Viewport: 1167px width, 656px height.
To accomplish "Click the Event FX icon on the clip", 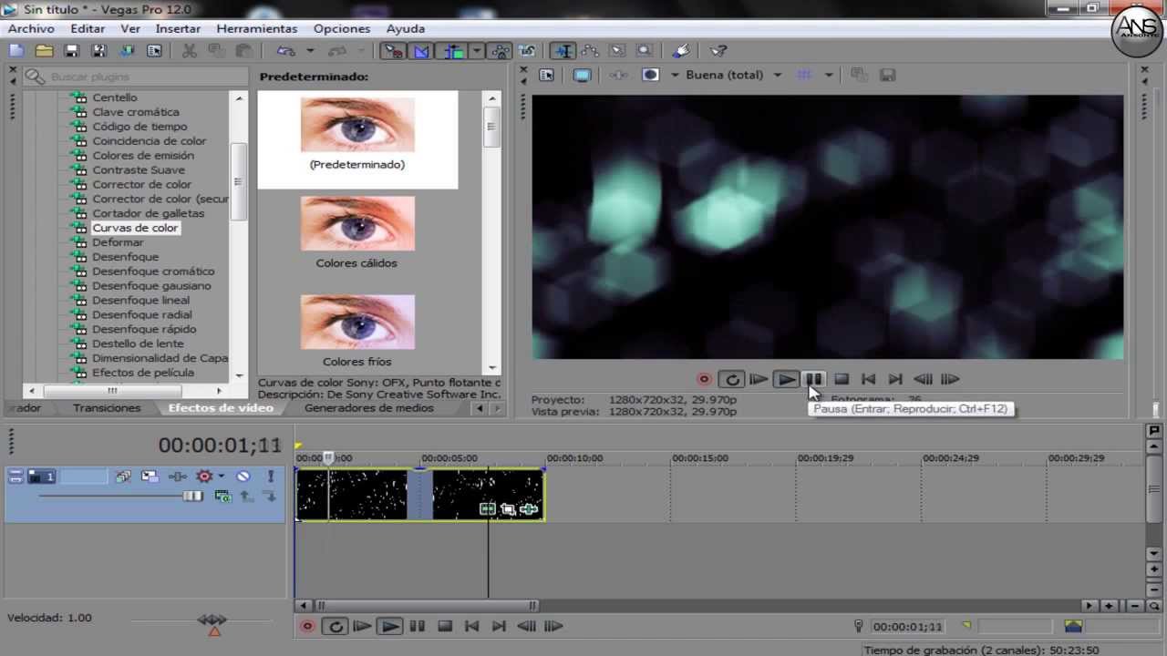I will tap(529, 509).
